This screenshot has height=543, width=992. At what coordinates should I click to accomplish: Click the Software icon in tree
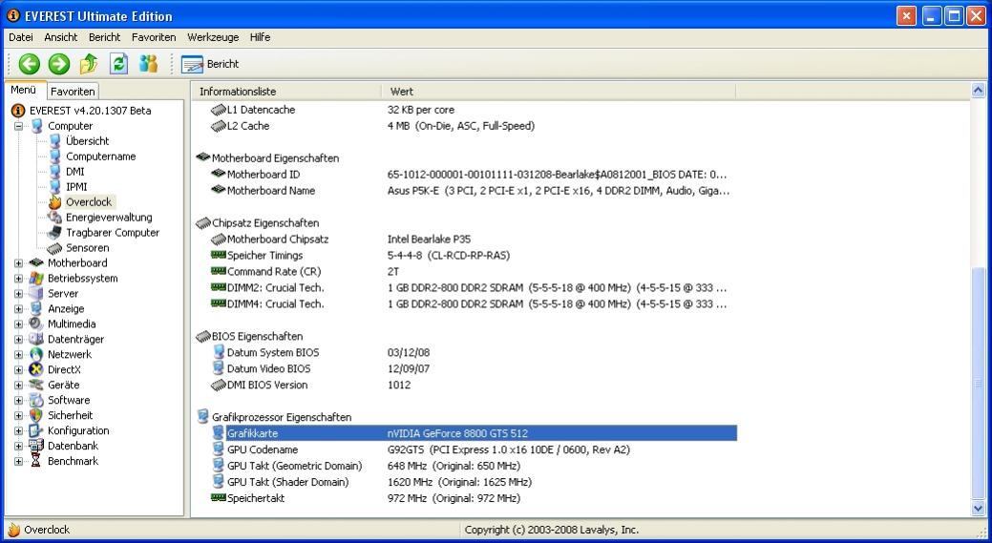click(36, 400)
